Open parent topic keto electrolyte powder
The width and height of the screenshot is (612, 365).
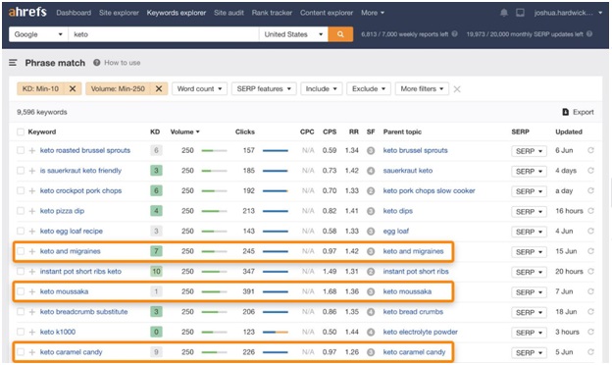421,332
